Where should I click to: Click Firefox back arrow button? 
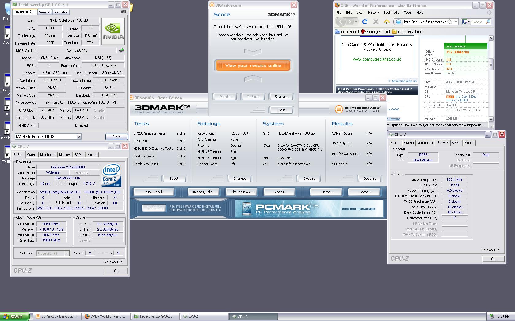341,22
